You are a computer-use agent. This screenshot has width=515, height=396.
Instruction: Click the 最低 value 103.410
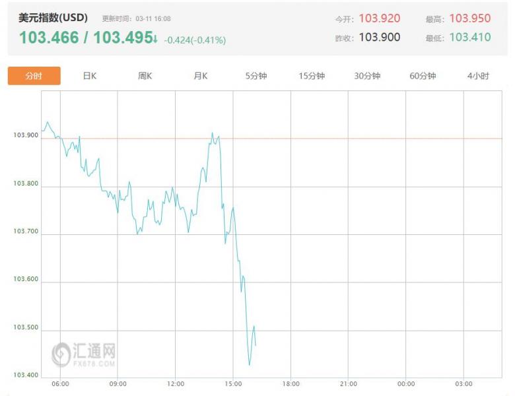(470, 37)
